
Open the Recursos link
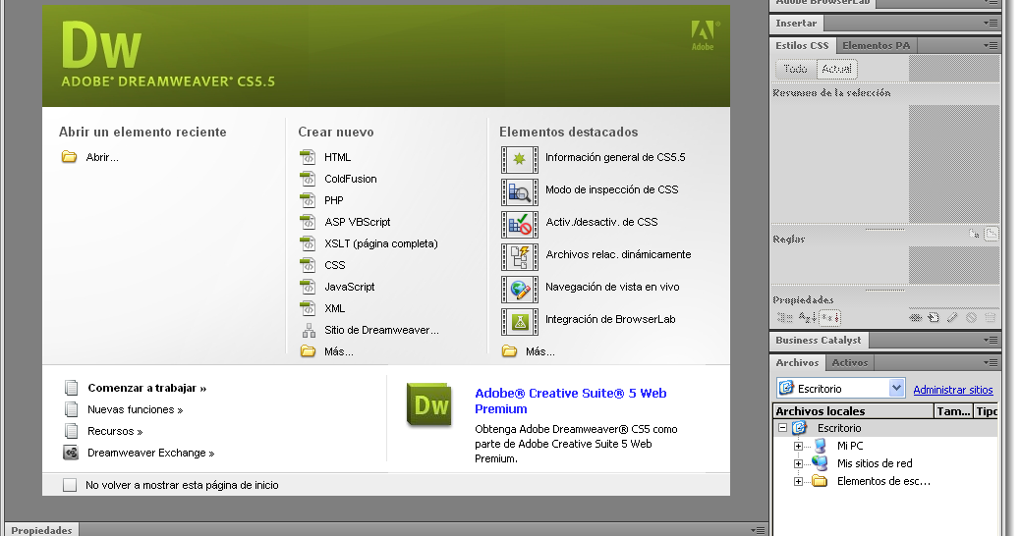click(x=115, y=431)
